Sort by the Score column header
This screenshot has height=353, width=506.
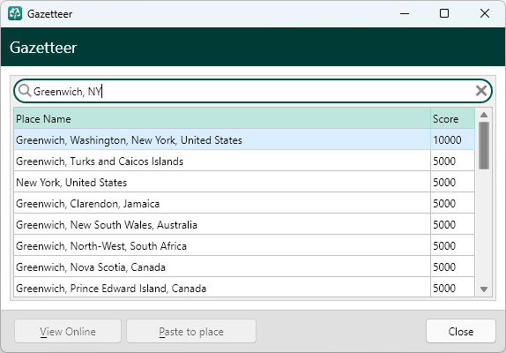click(452, 119)
